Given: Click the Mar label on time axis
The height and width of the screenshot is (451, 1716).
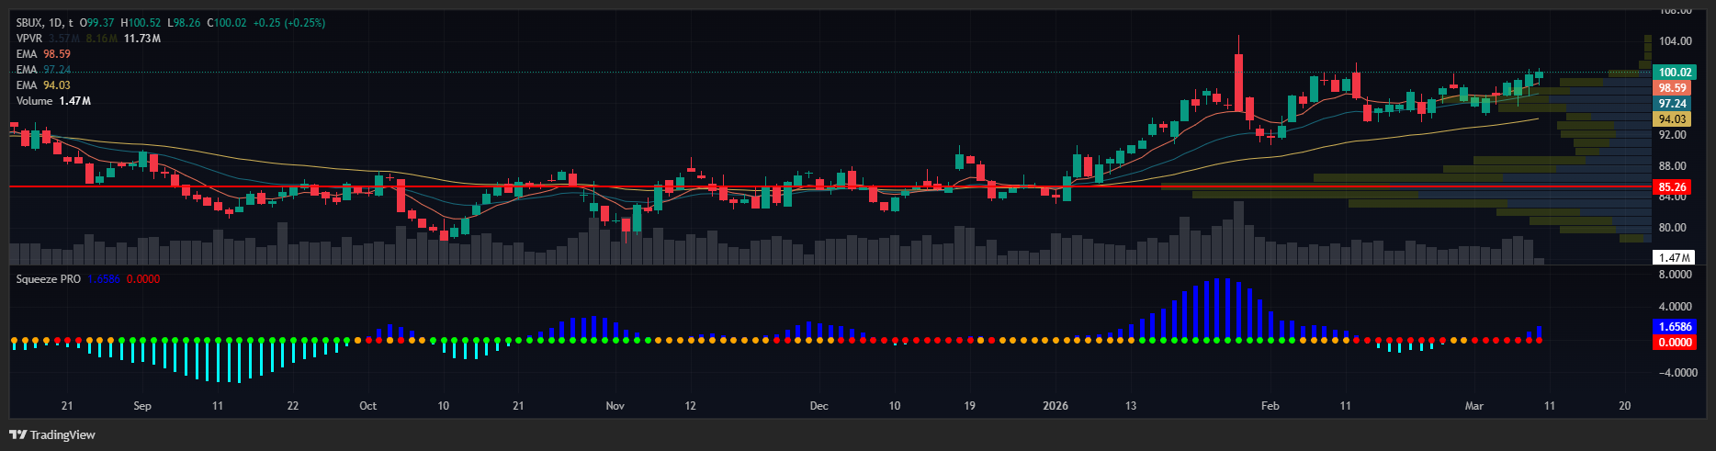Looking at the screenshot, I should [x=1474, y=406].
